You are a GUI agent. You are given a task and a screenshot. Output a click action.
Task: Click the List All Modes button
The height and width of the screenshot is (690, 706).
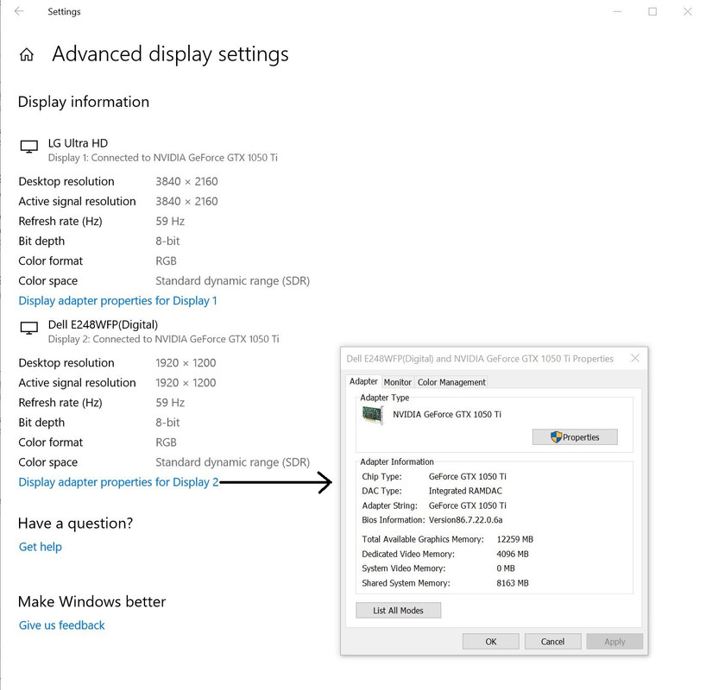tap(398, 611)
